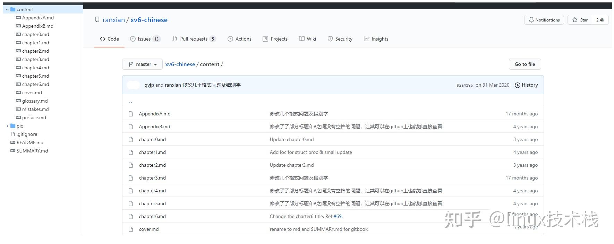Open the xv6-chinese breadcrumb link

(180, 64)
